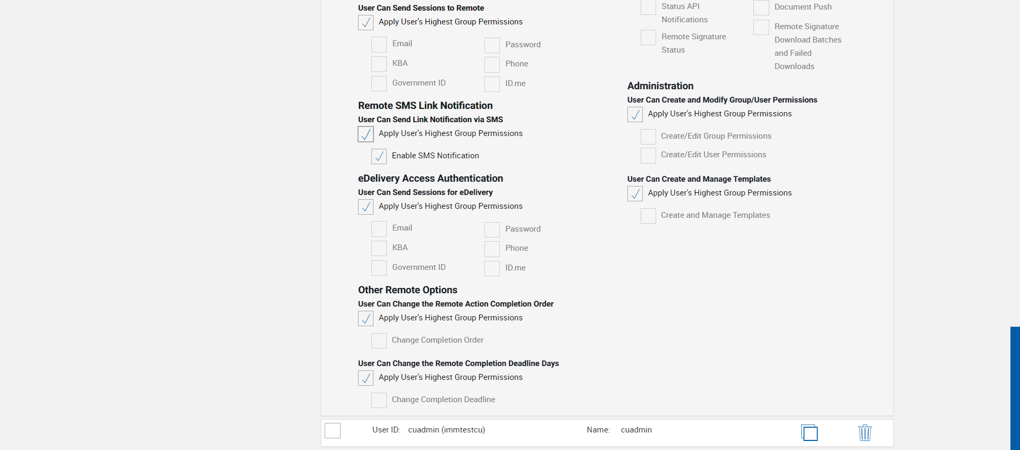The width and height of the screenshot is (1020, 450).
Task: Select the cuadmin user row checkbox
Action: 333,430
